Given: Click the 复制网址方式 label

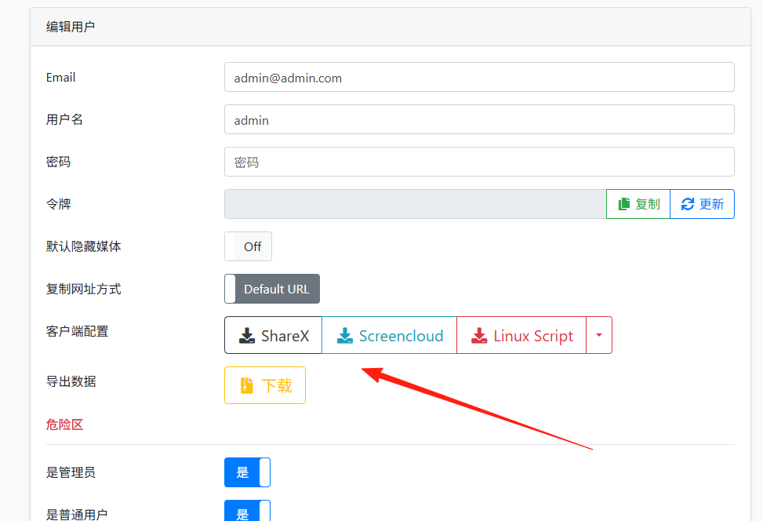Looking at the screenshot, I should (84, 290).
